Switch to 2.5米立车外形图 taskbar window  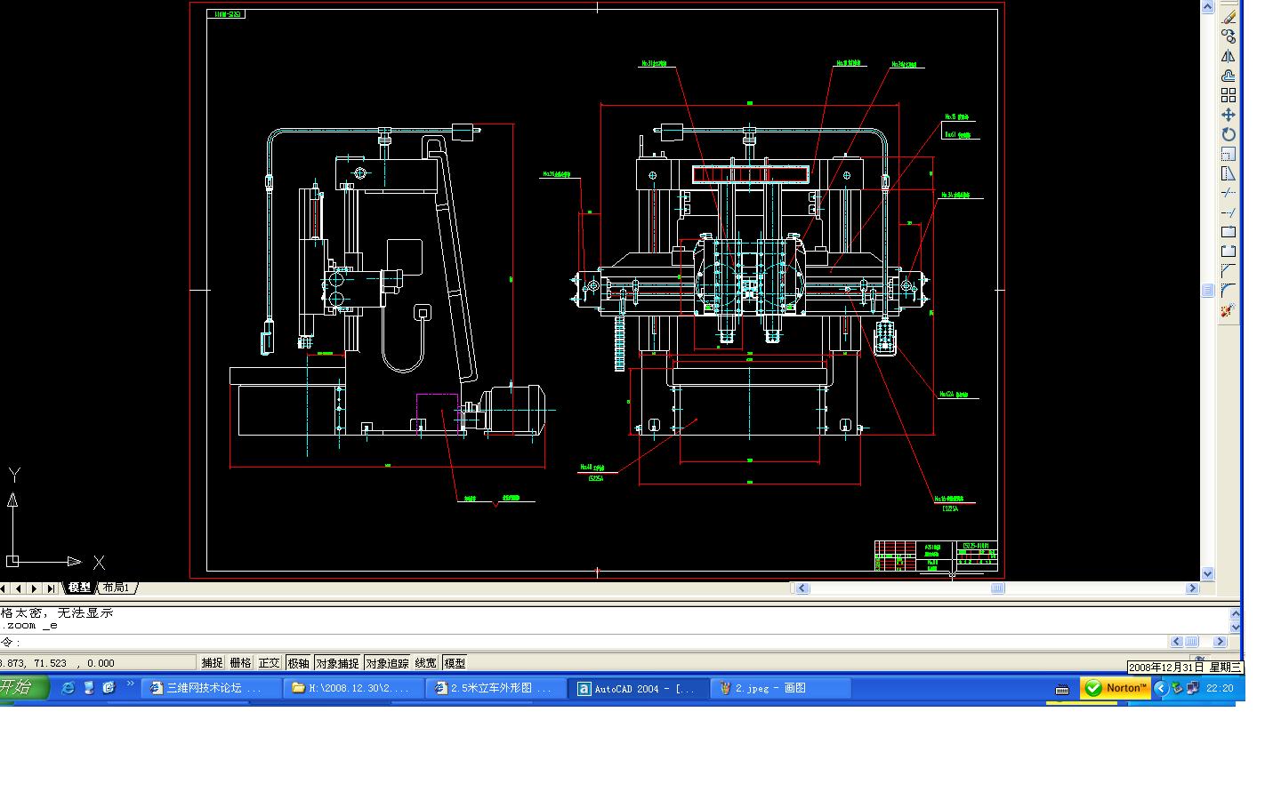(495, 688)
